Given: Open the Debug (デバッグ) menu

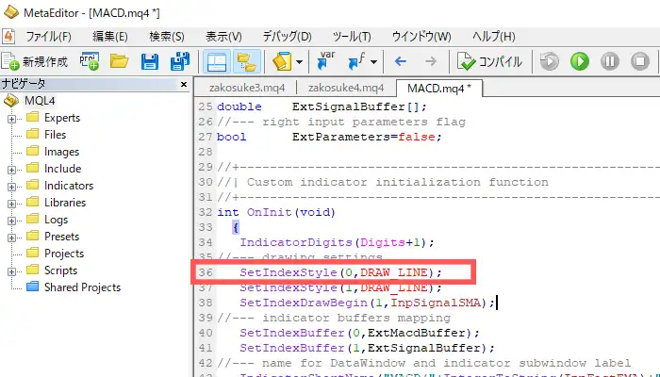Looking at the screenshot, I should 287,37.
